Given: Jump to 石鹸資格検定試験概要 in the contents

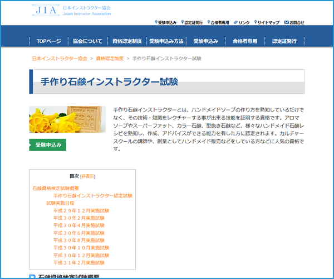Looking at the screenshot, I should (60, 189).
